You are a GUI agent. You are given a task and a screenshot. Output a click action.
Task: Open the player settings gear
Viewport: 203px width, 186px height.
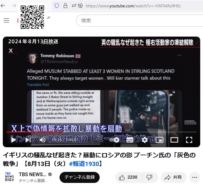144,140
